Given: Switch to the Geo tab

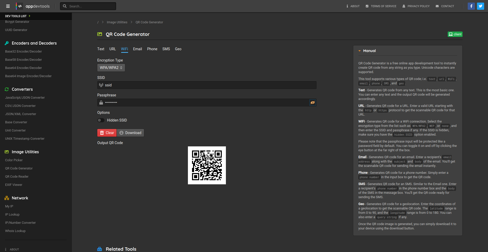Looking at the screenshot, I should coord(178,49).
